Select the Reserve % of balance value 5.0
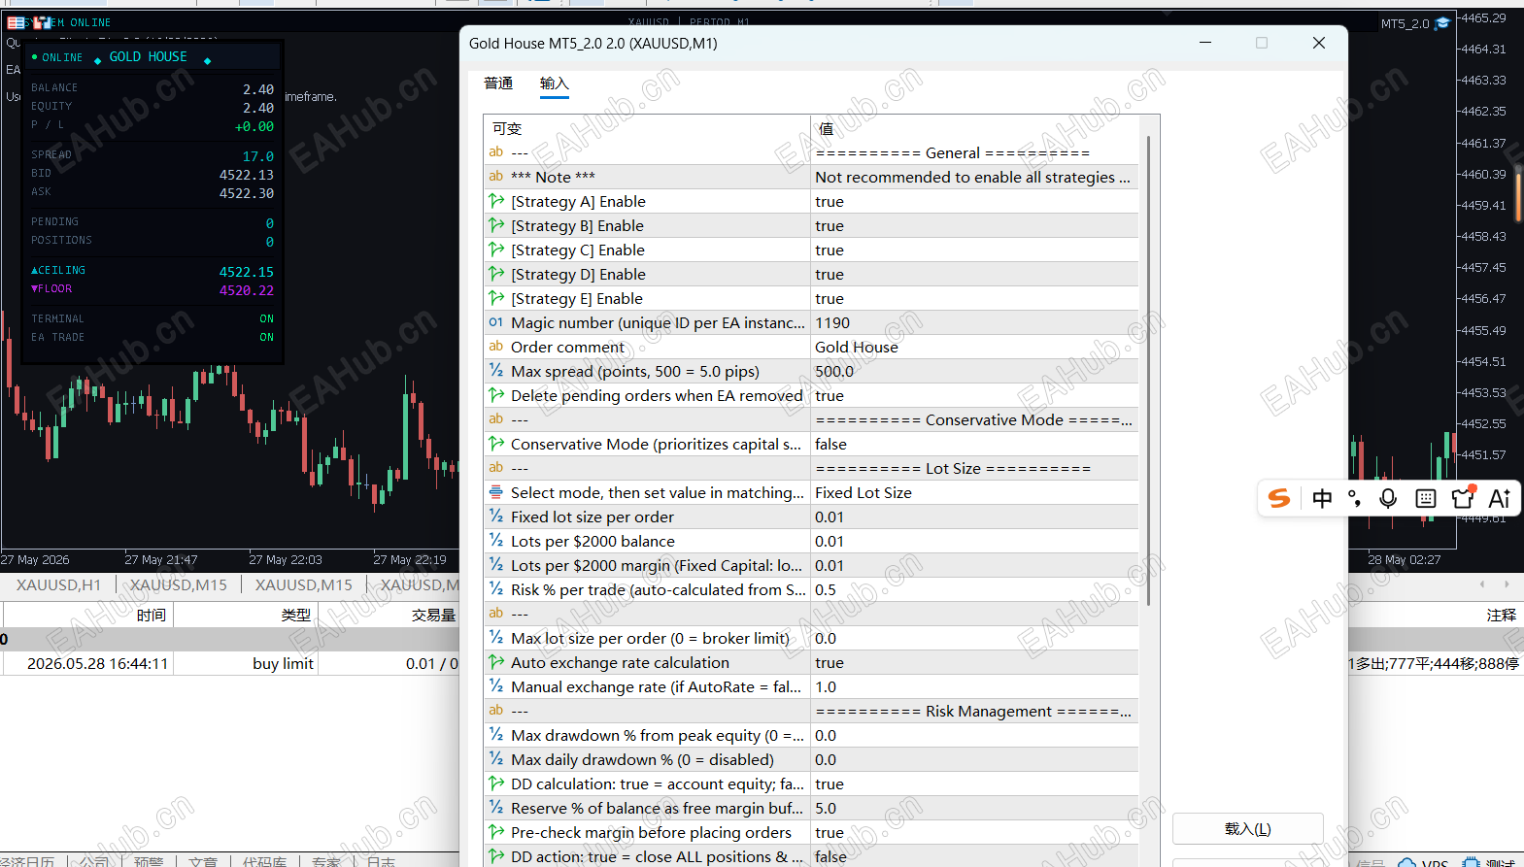Screen dimensions: 1524x867 974,808
